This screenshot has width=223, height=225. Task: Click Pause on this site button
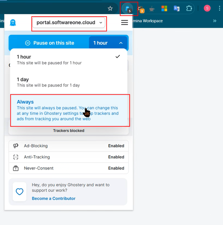49,43
